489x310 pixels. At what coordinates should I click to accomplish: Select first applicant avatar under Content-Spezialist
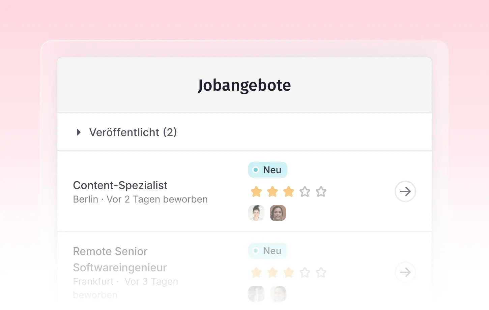click(256, 213)
